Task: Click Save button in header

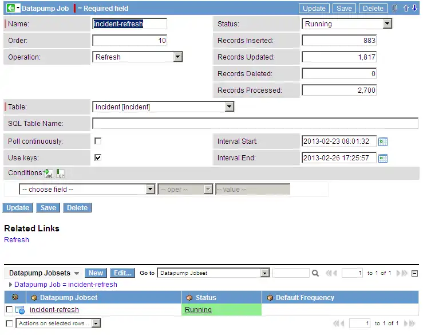Action: click(344, 9)
